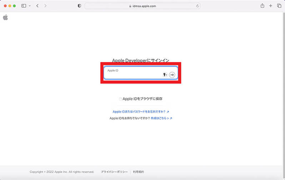
Task: Open the 作成はこちら link
Action: pyautogui.click(x=161, y=118)
